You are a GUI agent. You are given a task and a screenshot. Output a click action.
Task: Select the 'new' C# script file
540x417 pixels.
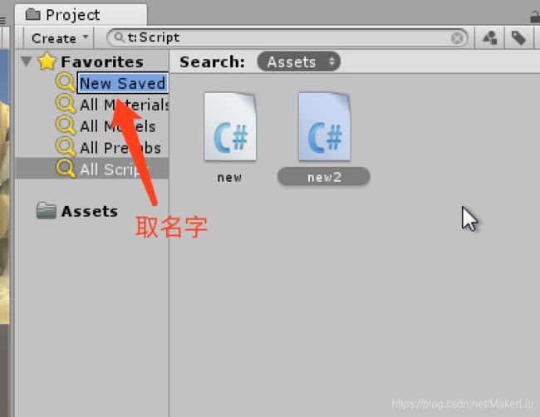pos(229,127)
